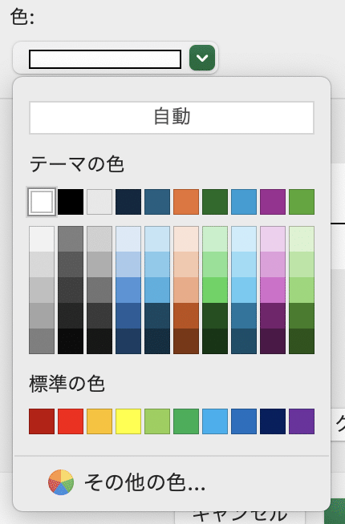
Task: Select the standard yellow color swatch
Action: coord(128,421)
